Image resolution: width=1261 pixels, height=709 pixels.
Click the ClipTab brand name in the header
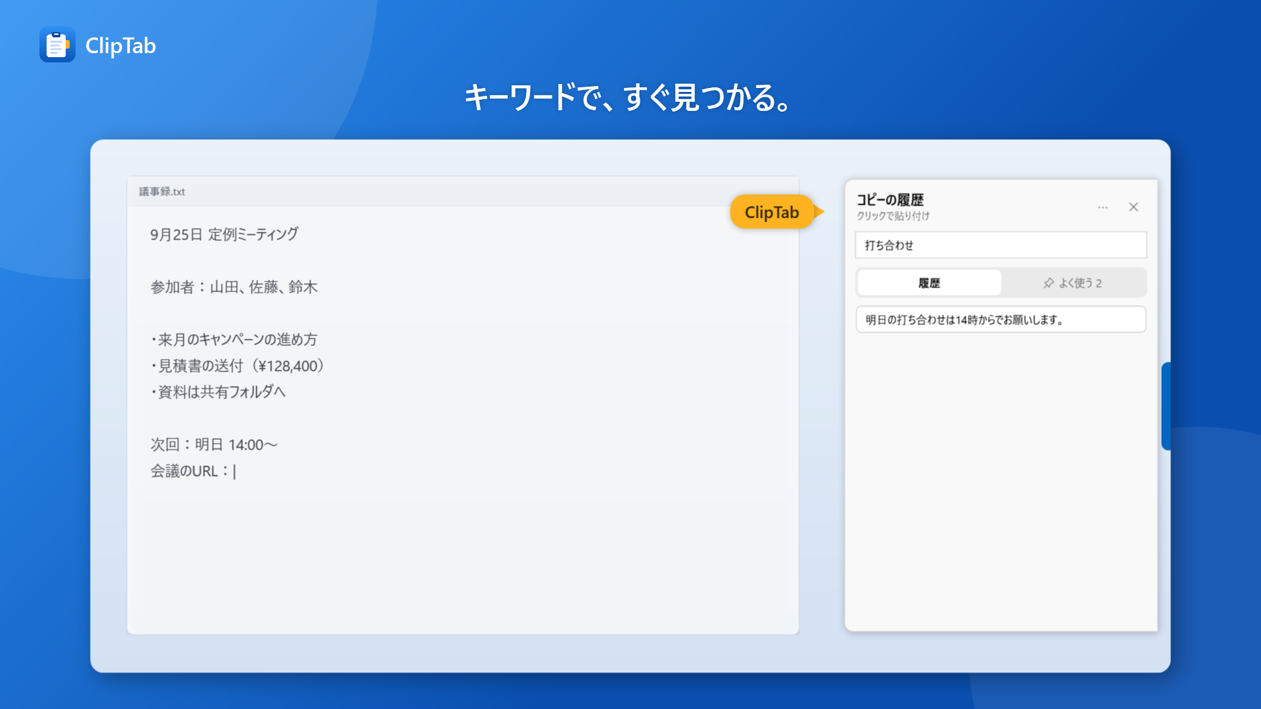(x=121, y=45)
